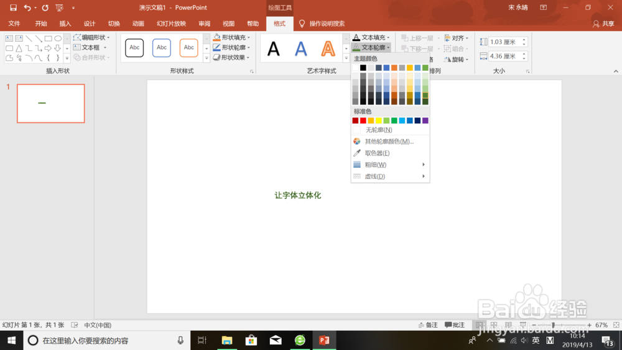Apply the black fill WordArt style A

click(273, 48)
